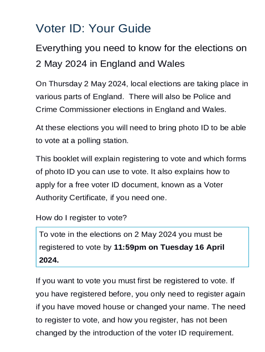Click the 'if you have moved house' line
The height and width of the screenshot is (352, 265).
[140, 307]
